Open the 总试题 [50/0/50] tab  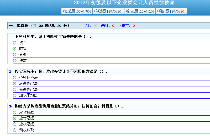[77, 11]
